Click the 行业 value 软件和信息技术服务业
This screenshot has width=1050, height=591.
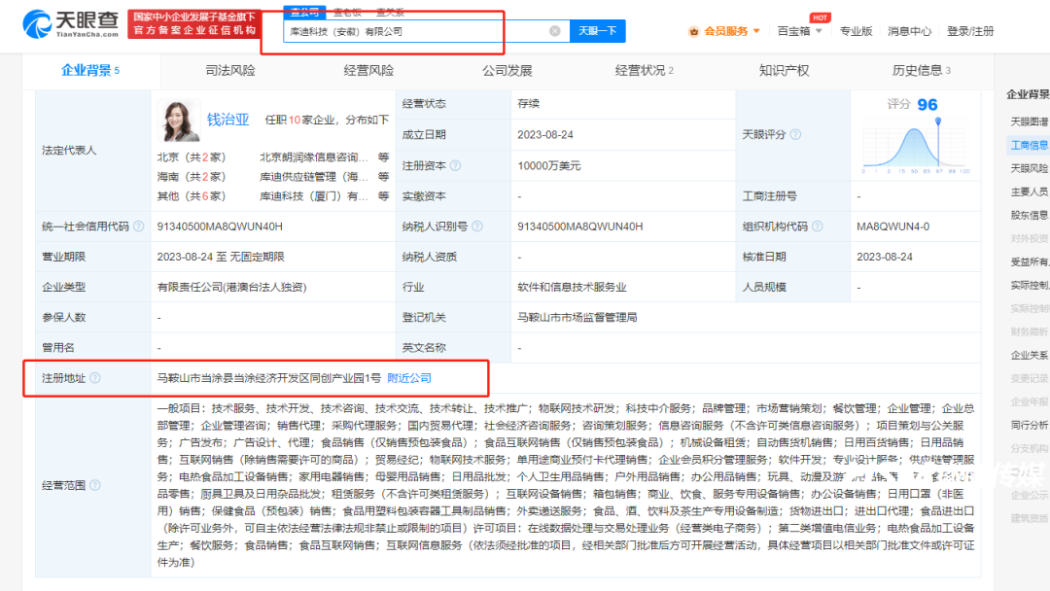[572, 287]
